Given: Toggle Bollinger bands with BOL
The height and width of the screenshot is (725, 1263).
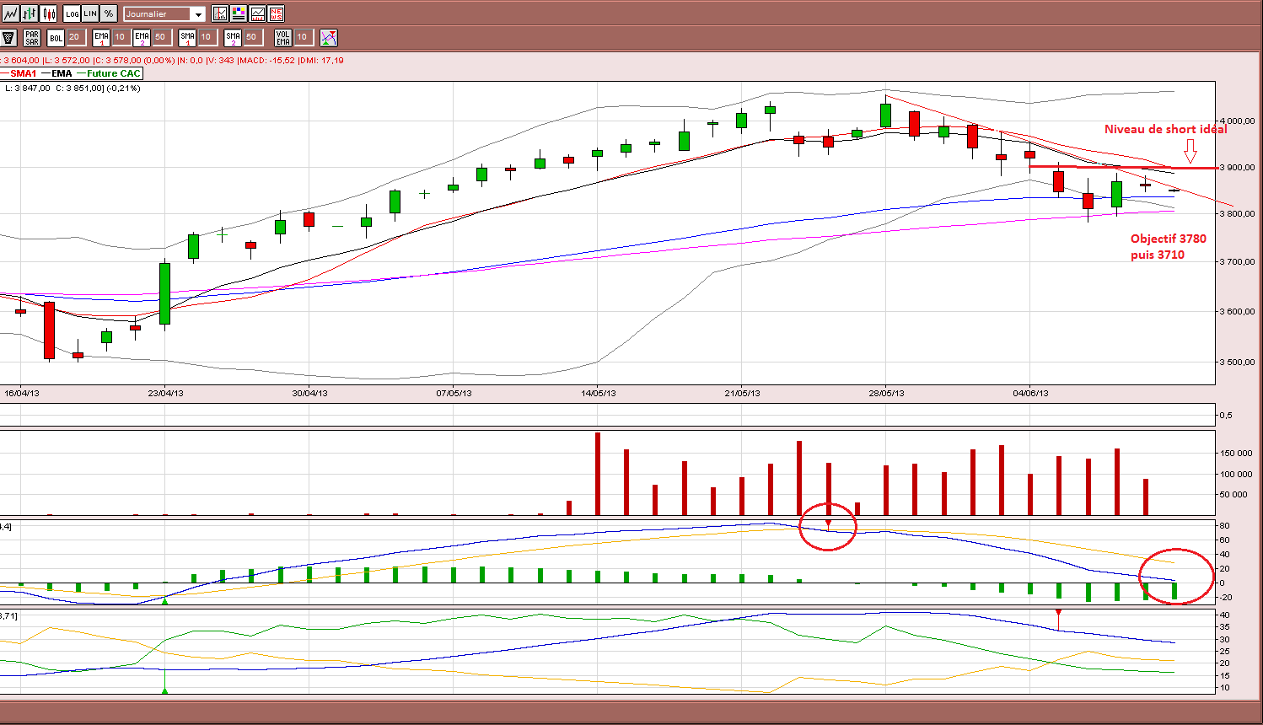Looking at the screenshot, I should 56,37.
